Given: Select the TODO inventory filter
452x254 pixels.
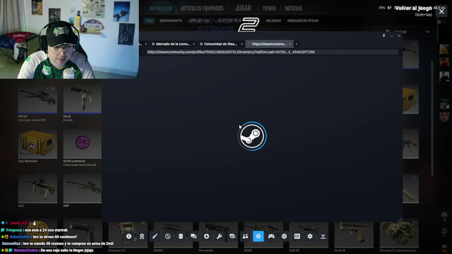Looking at the screenshot, I should (149, 20).
